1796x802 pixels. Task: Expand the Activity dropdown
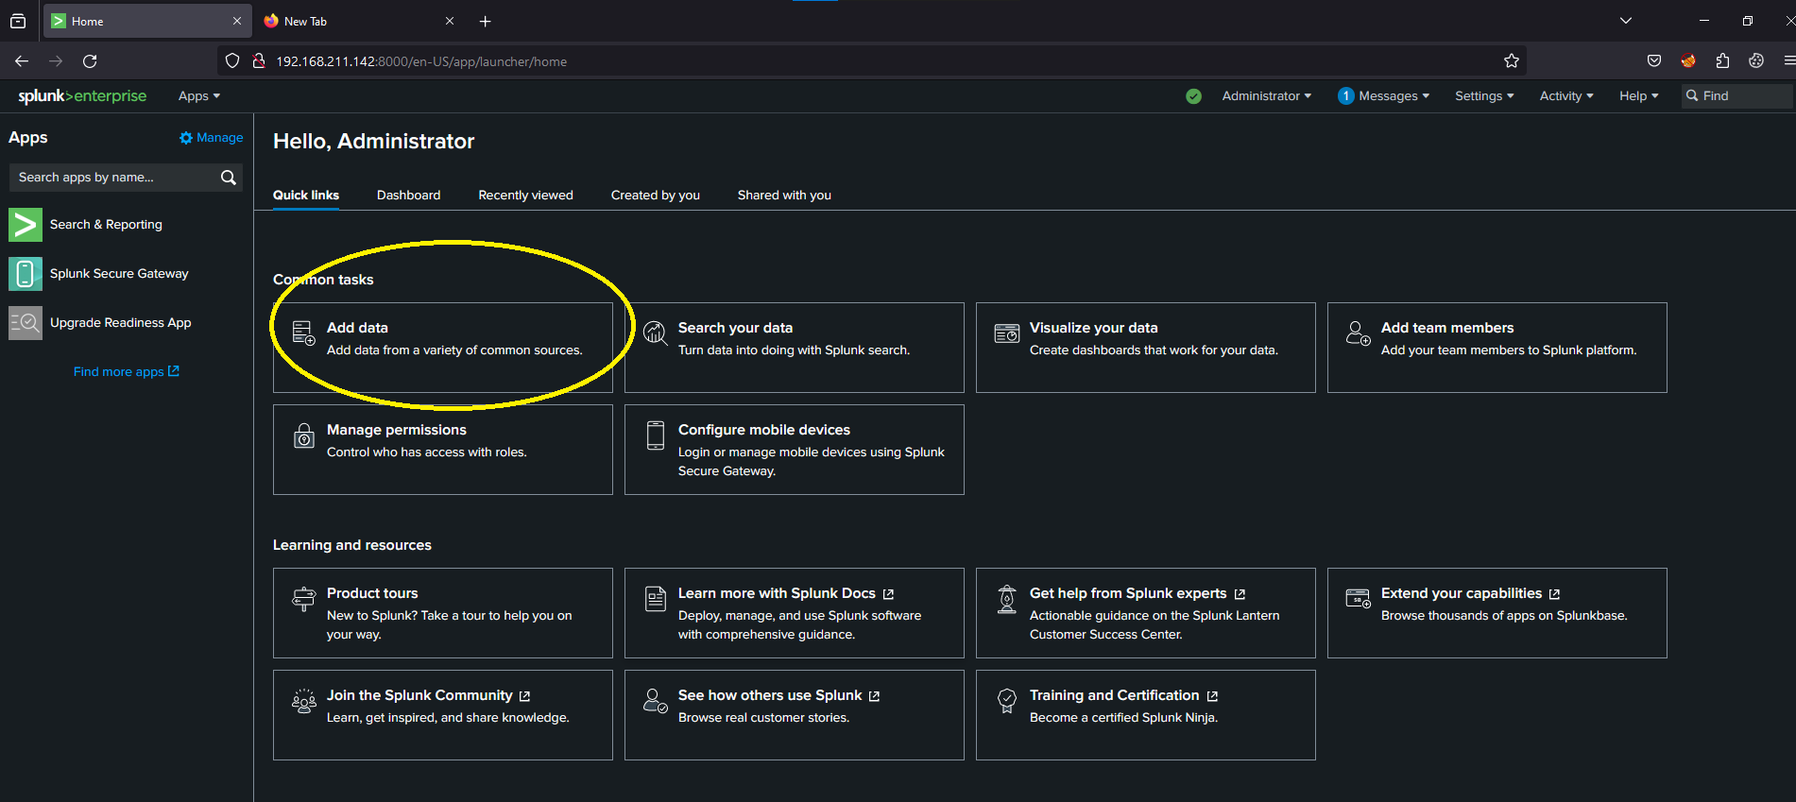tap(1566, 96)
